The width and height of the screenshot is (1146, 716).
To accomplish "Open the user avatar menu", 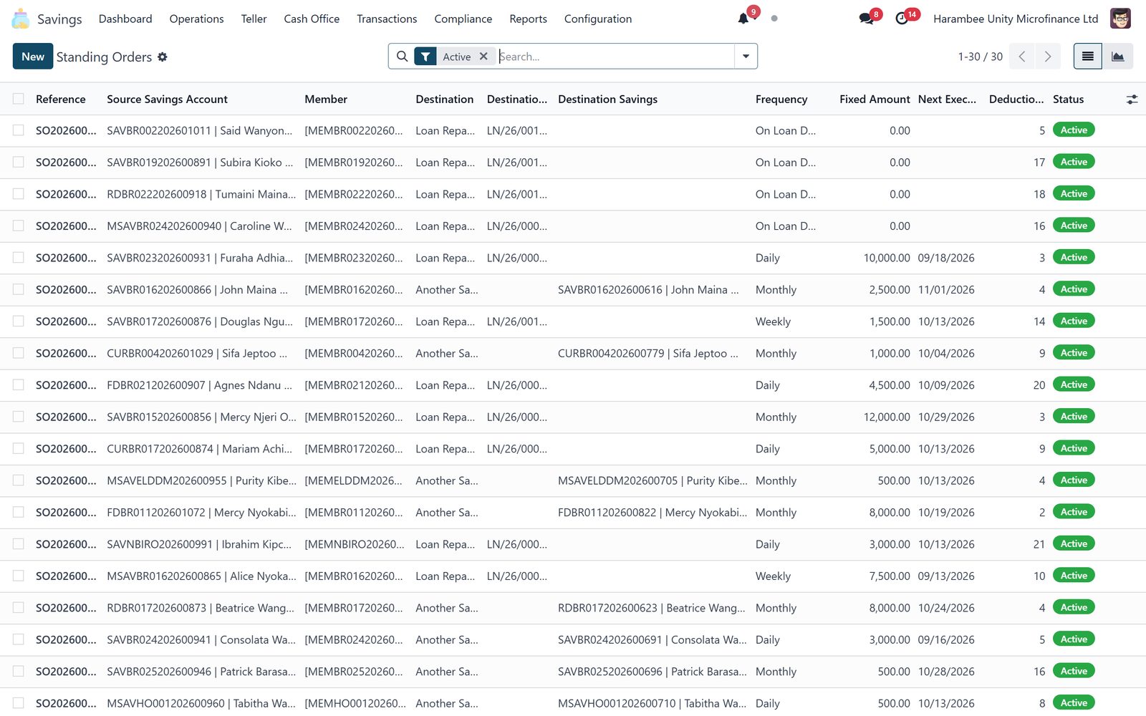I will pos(1120,19).
